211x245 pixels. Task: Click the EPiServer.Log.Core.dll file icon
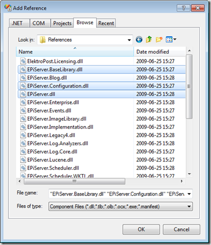point(23,152)
